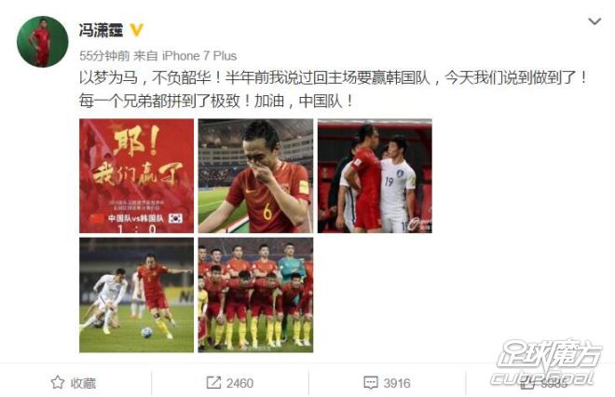
Task: Open the post options chevron menu
Action: 594,21
